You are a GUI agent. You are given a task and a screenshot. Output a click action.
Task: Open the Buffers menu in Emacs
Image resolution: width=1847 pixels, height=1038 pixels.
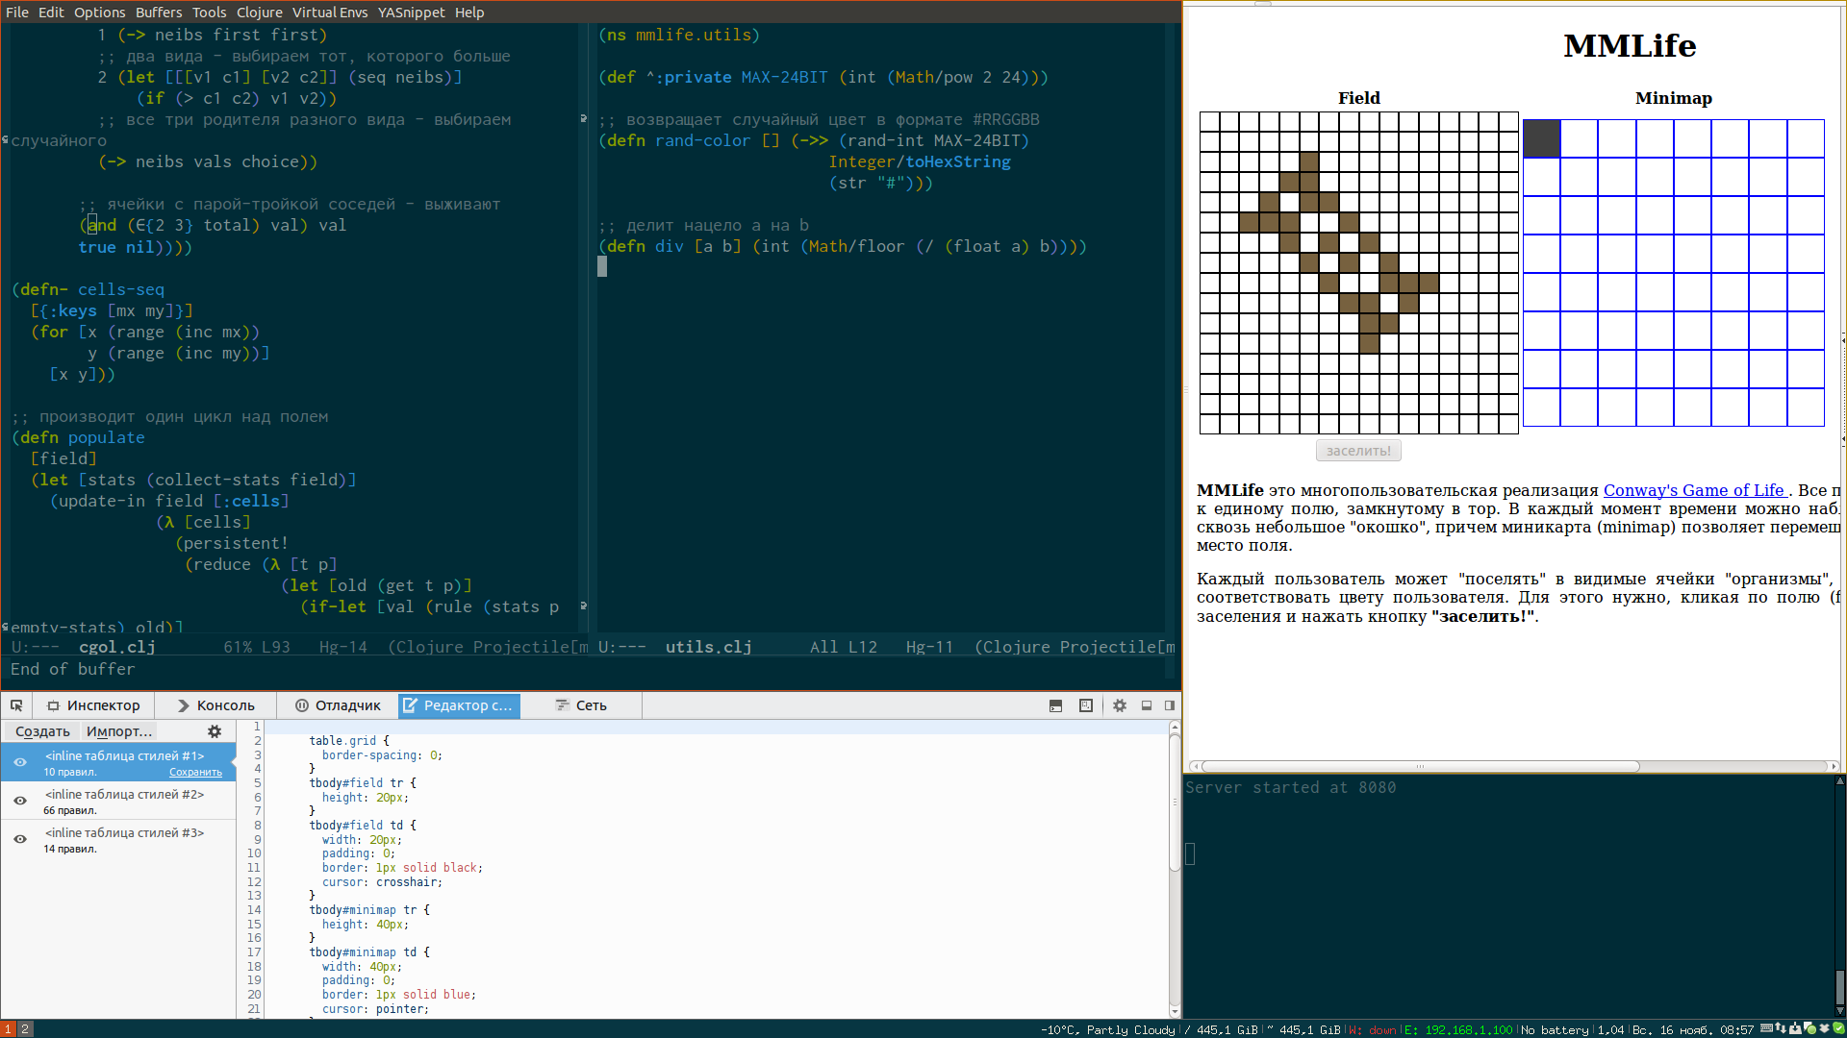(x=158, y=12)
